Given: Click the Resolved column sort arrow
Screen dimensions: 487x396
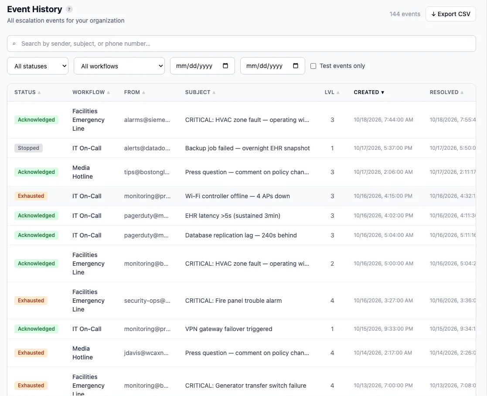Looking at the screenshot, I should click(462, 92).
